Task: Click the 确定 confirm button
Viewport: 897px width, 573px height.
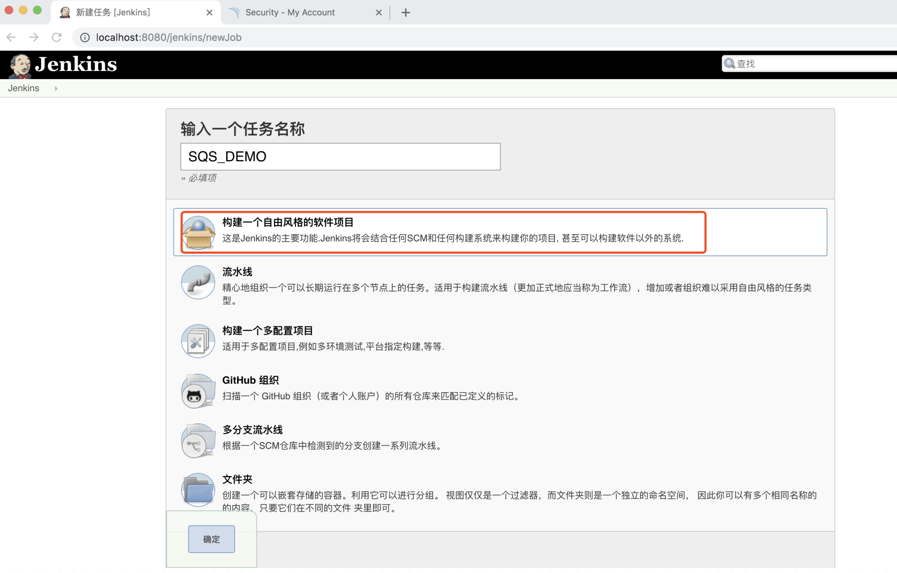Action: tap(212, 539)
